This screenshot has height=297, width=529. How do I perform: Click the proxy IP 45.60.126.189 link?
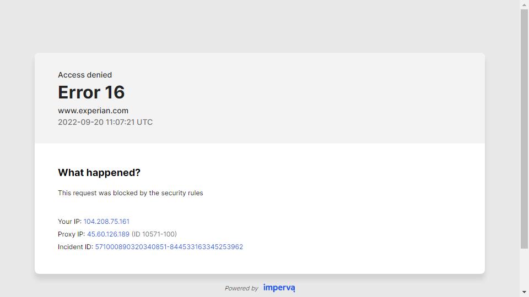tap(108, 234)
